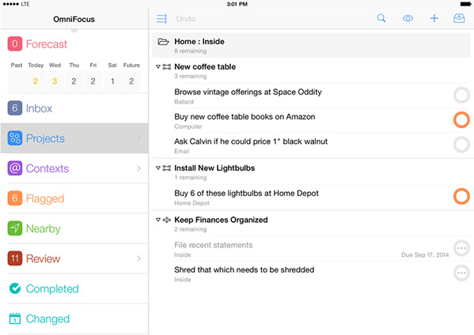Collapse the Install New Lightbulbs project
Image resolution: width=474 pixels, height=335 pixels.
[158, 167]
